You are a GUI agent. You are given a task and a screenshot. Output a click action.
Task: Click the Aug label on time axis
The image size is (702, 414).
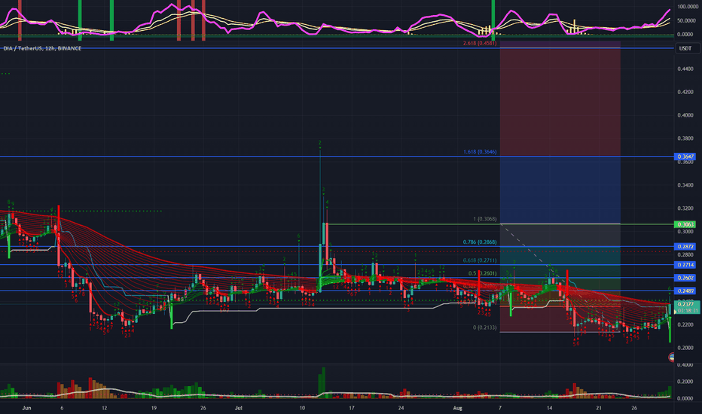pyautogui.click(x=457, y=408)
